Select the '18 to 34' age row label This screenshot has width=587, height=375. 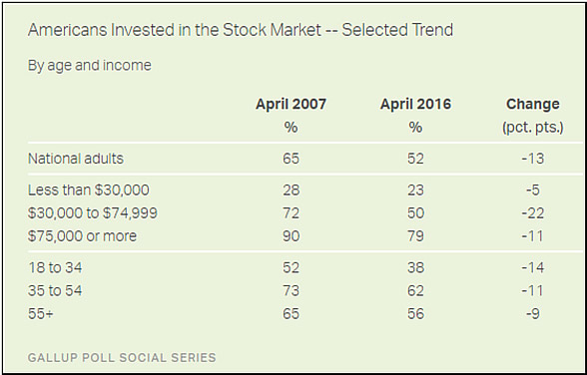[55, 267]
